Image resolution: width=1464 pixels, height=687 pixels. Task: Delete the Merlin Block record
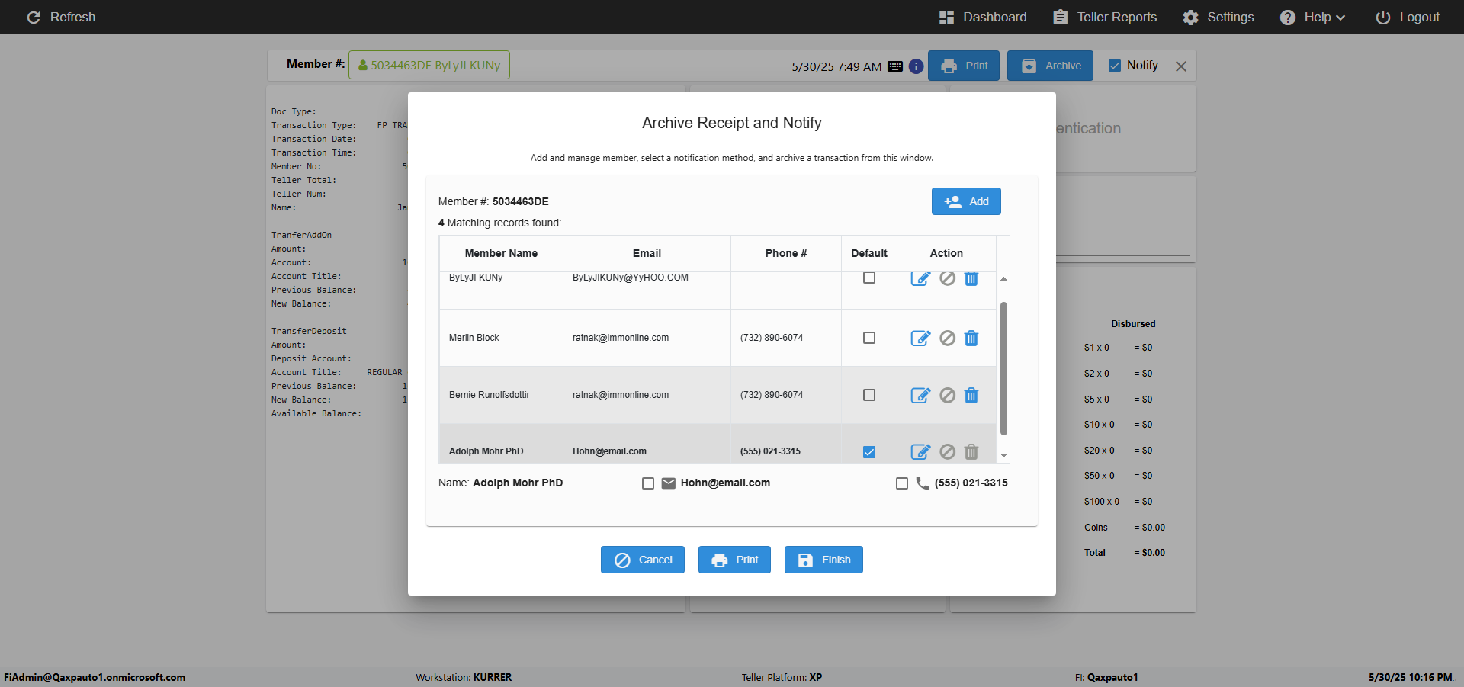coord(971,338)
